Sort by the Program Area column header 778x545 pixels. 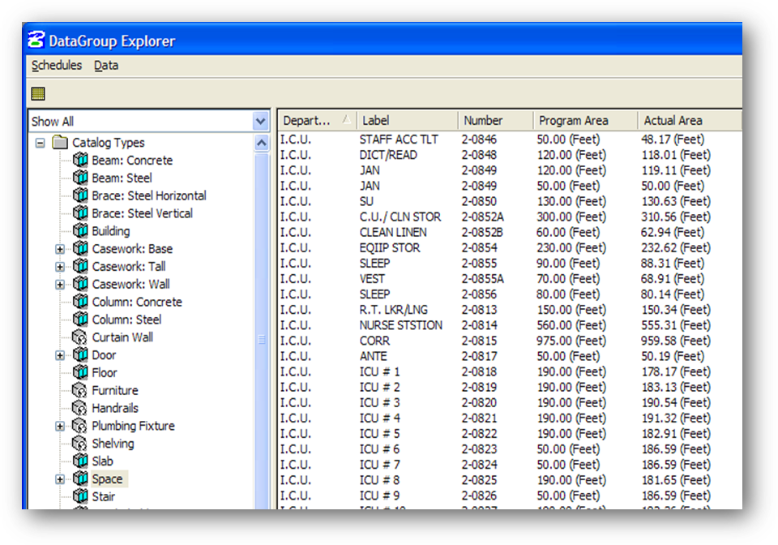[x=585, y=120]
